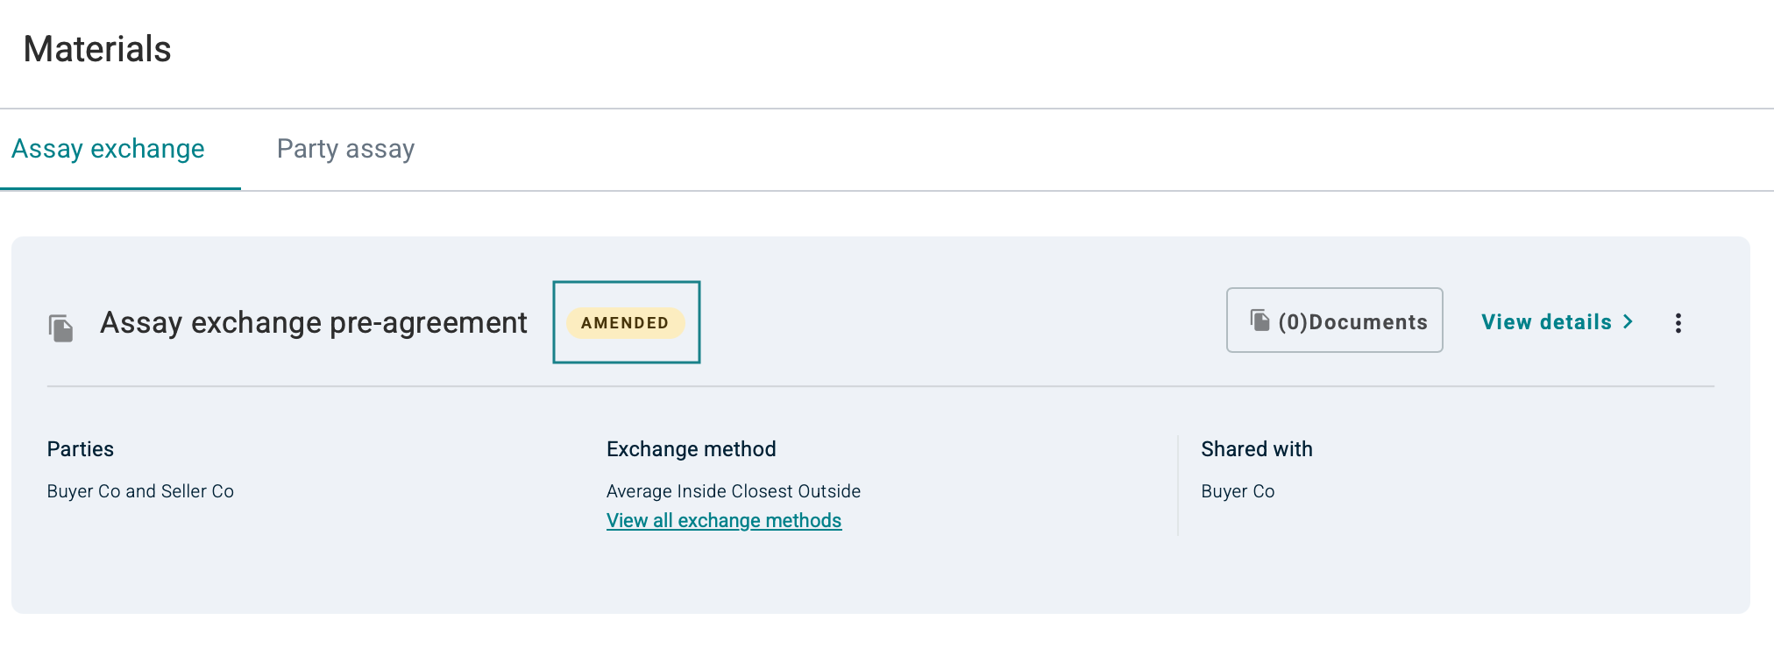
Task: Click the Shared with label
Action: click(x=1256, y=449)
